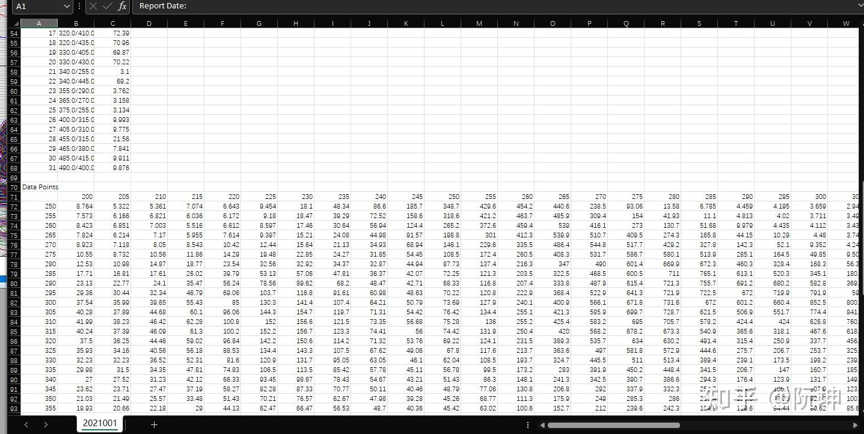Open the Name Box dropdown arrow

coord(66,6)
